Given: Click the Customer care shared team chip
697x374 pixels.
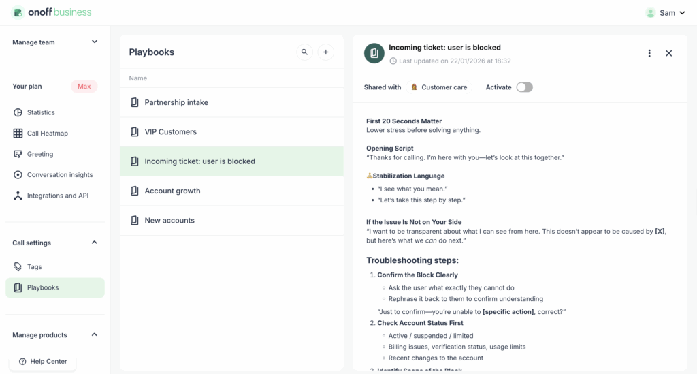Looking at the screenshot, I should pyautogui.click(x=438, y=87).
